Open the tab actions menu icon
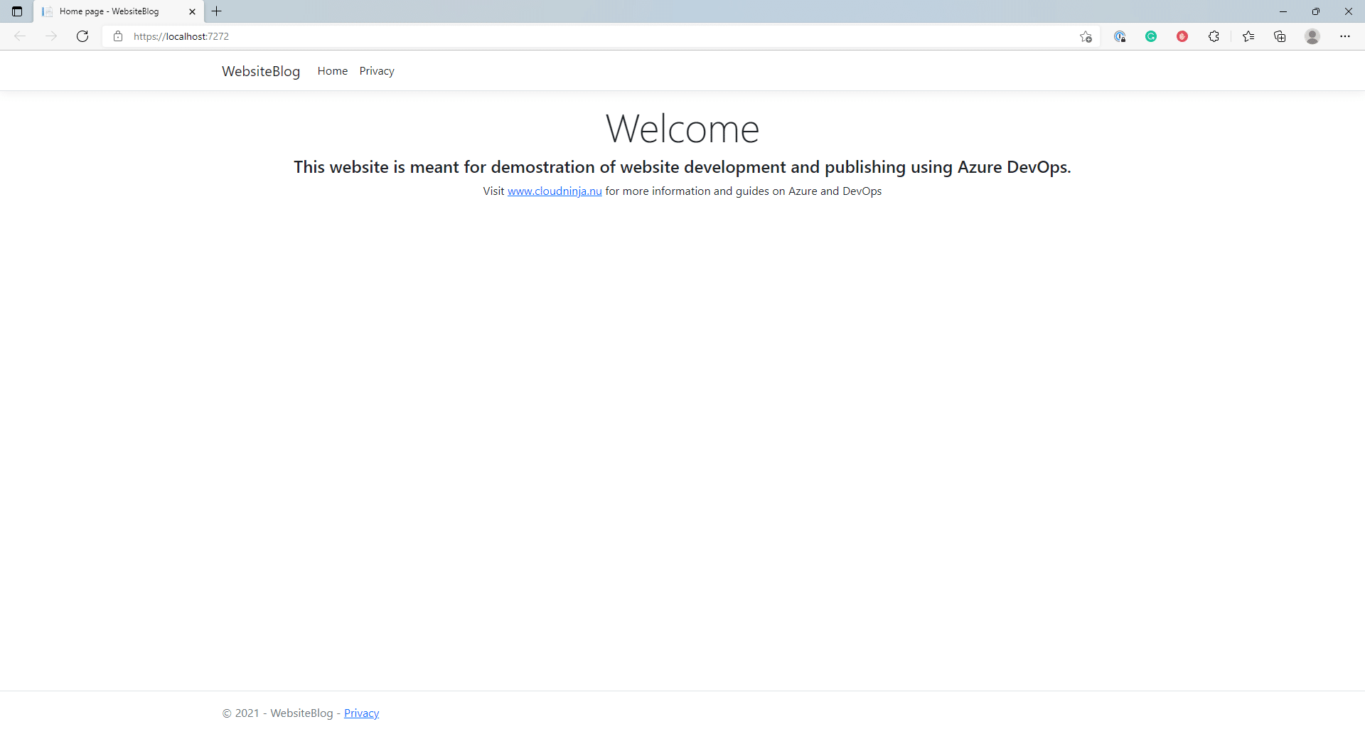 coord(17,11)
